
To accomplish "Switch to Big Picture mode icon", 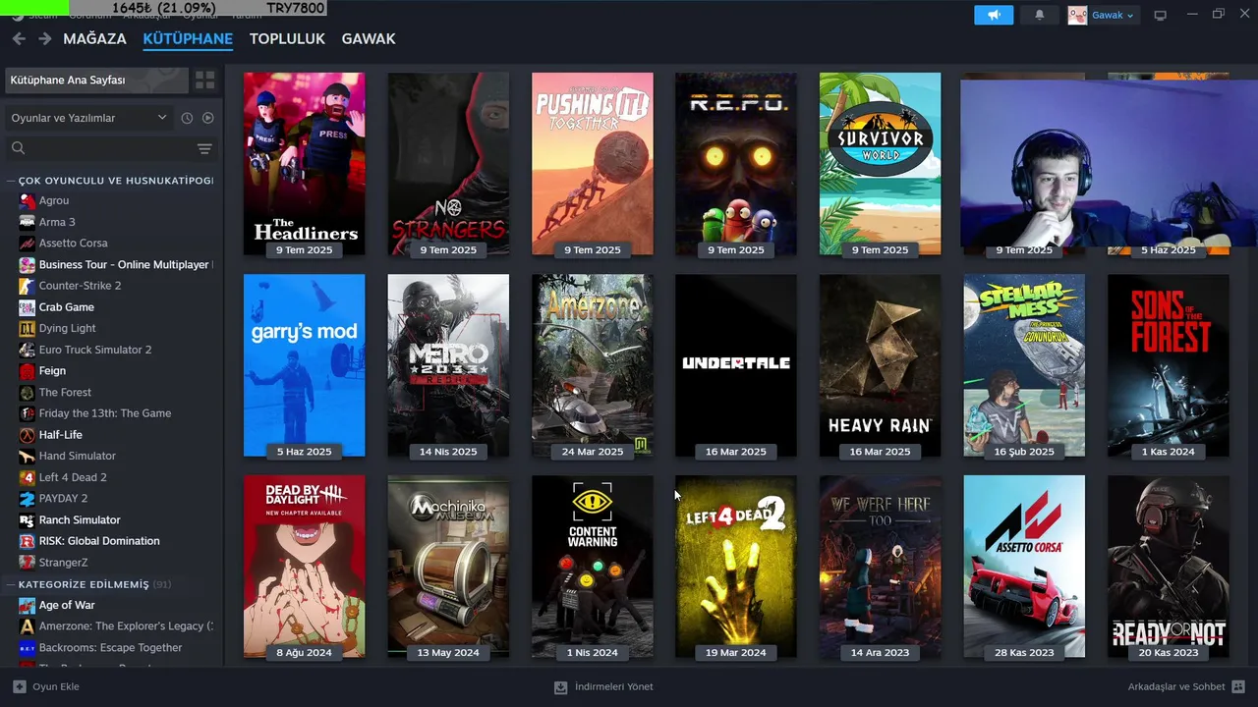I will (1160, 15).
